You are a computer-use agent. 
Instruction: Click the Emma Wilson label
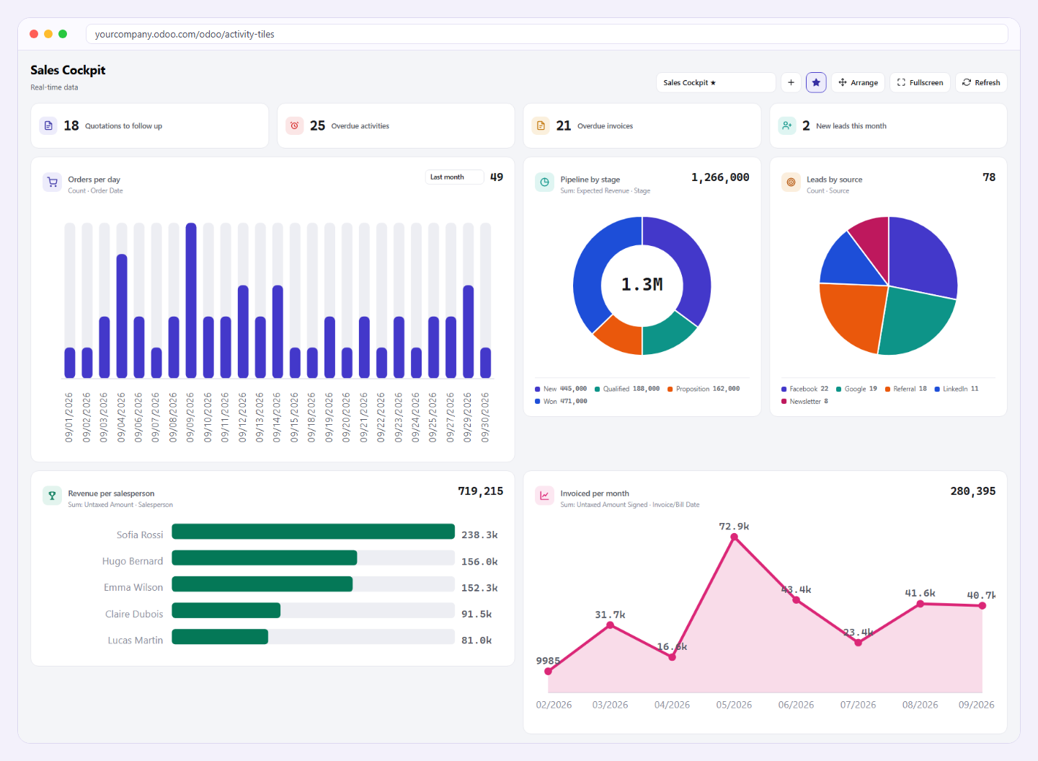tap(133, 587)
